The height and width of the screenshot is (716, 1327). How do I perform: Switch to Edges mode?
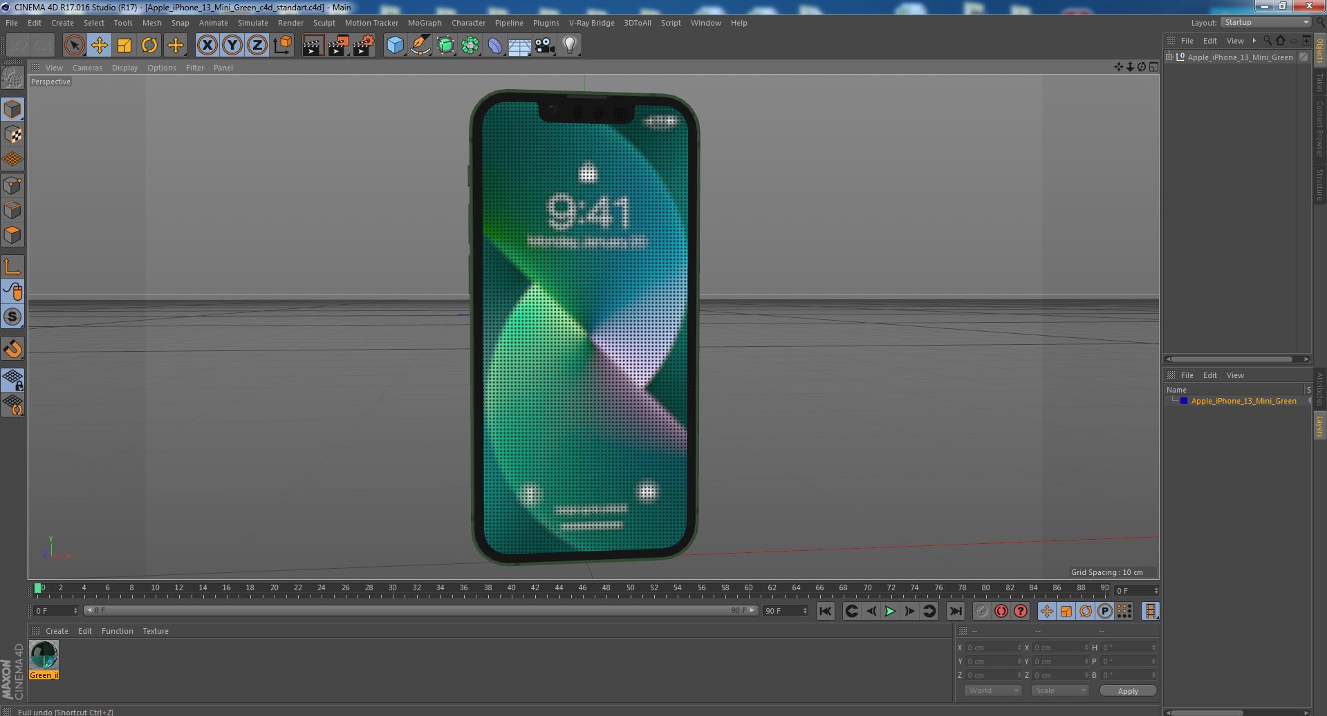click(x=12, y=210)
